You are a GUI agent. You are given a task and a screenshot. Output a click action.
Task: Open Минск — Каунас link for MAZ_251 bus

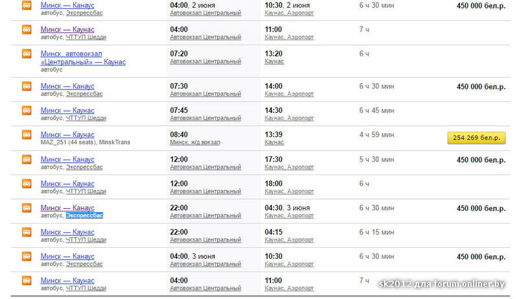67,135
